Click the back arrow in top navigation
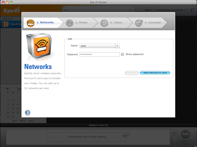197x147 pixels. [x=66, y=10]
